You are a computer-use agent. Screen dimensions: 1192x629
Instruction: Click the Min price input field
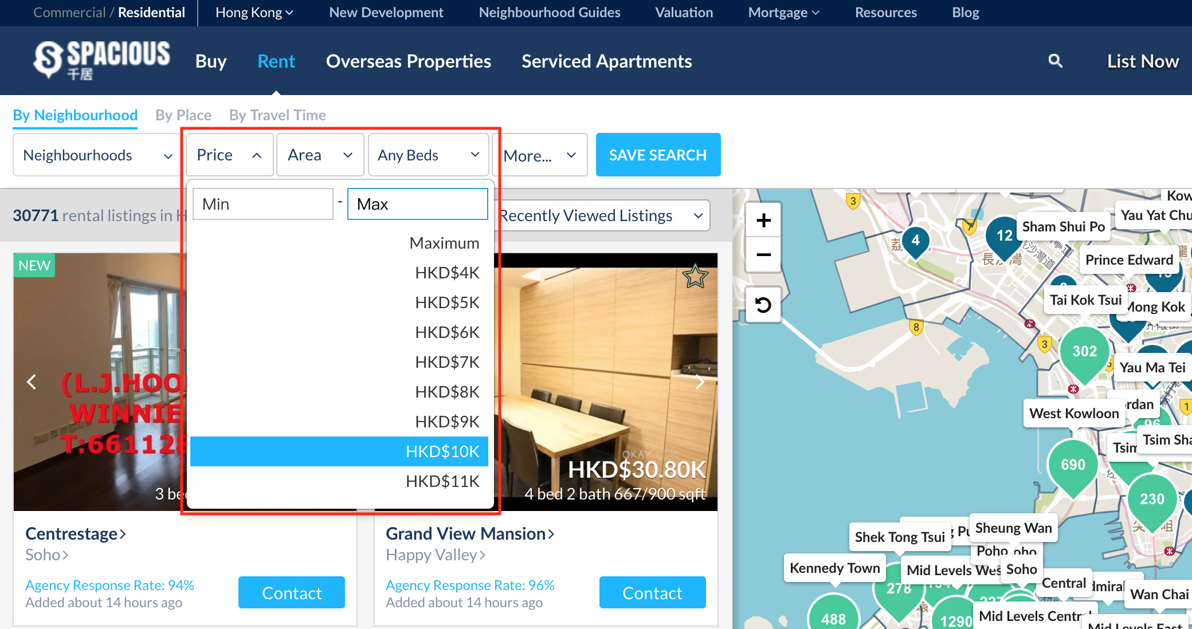point(263,205)
